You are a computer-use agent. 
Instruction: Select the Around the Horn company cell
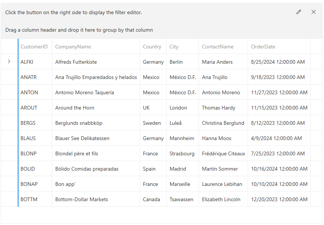tap(75, 108)
